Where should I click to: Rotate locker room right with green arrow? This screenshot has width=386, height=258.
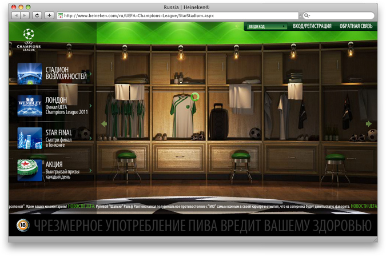coord(368,124)
